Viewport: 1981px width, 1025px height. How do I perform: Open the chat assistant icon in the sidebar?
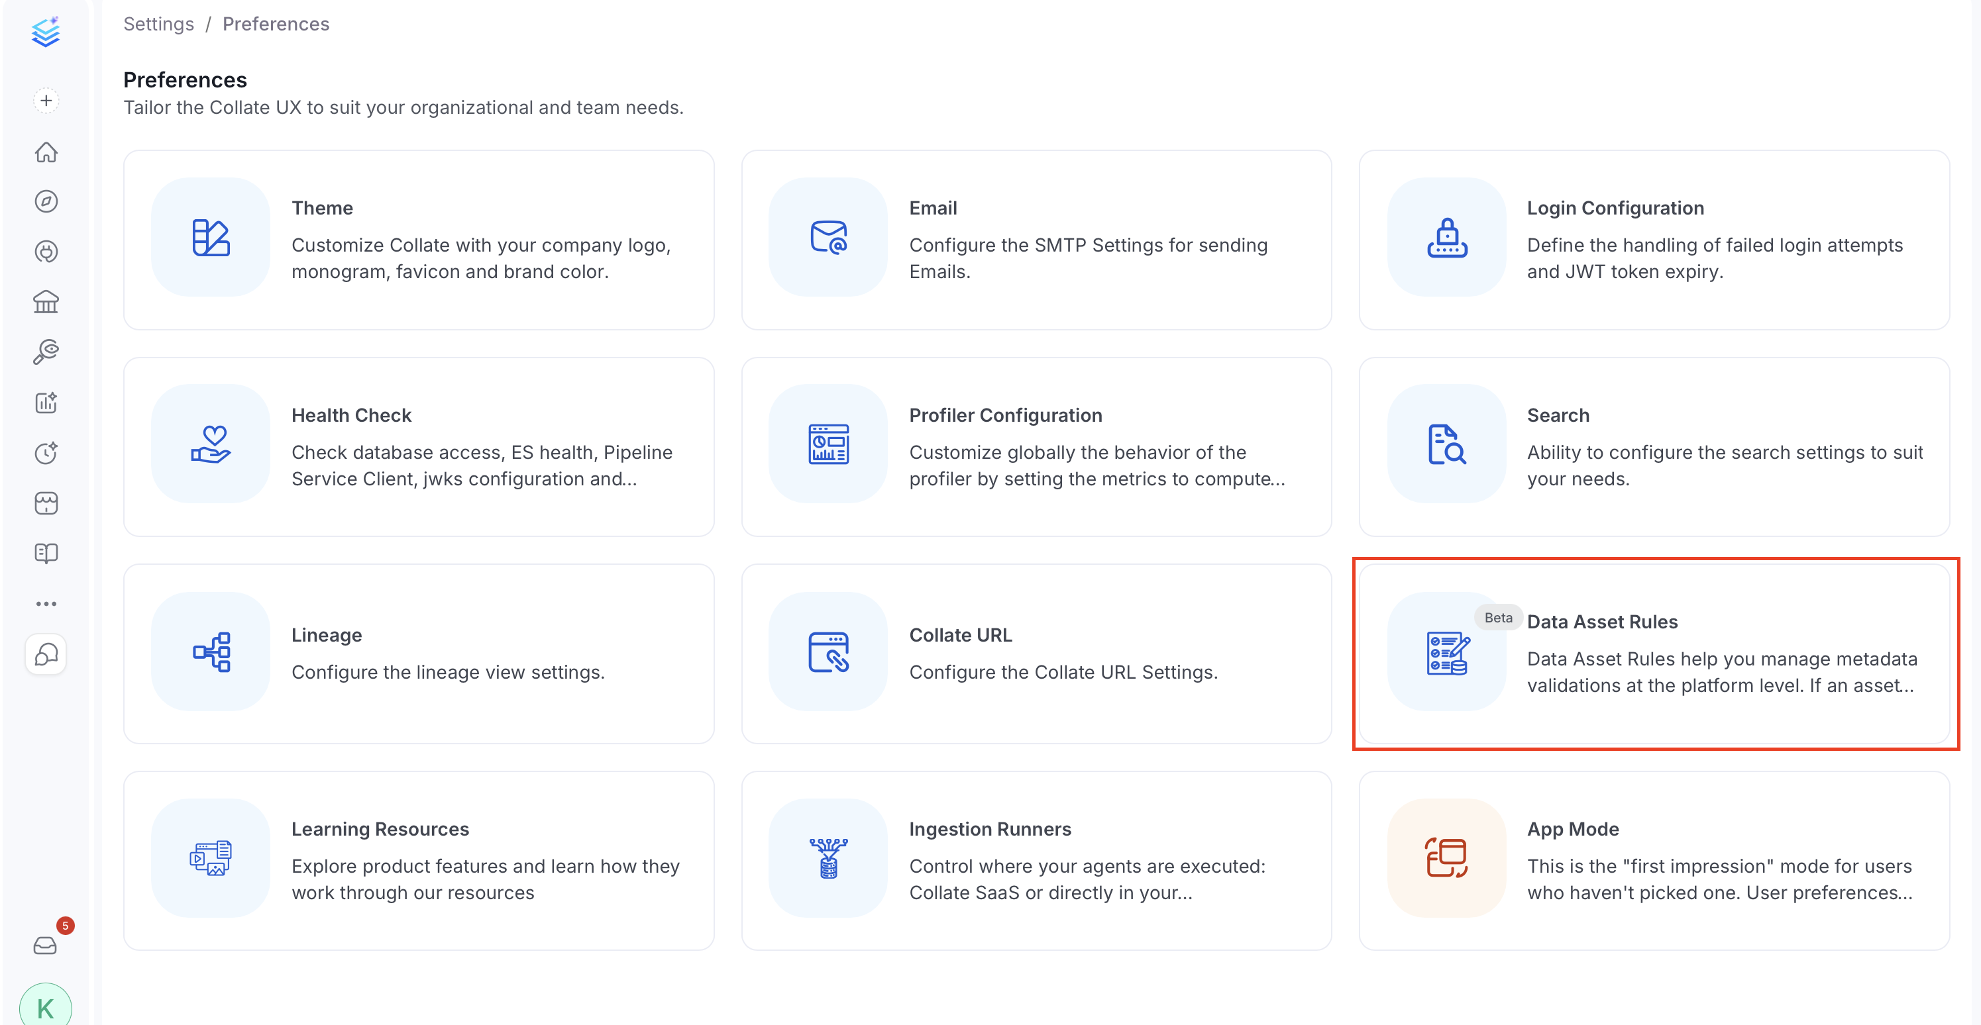[46, 655]
